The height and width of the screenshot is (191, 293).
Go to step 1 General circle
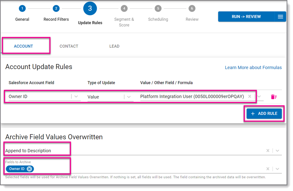pos(22,8)
